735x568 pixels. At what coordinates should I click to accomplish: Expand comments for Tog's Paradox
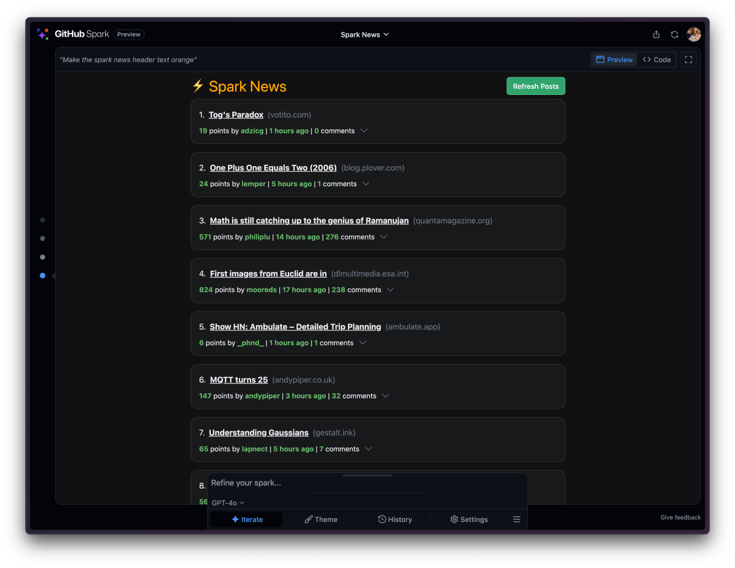[x=364, y=131]
